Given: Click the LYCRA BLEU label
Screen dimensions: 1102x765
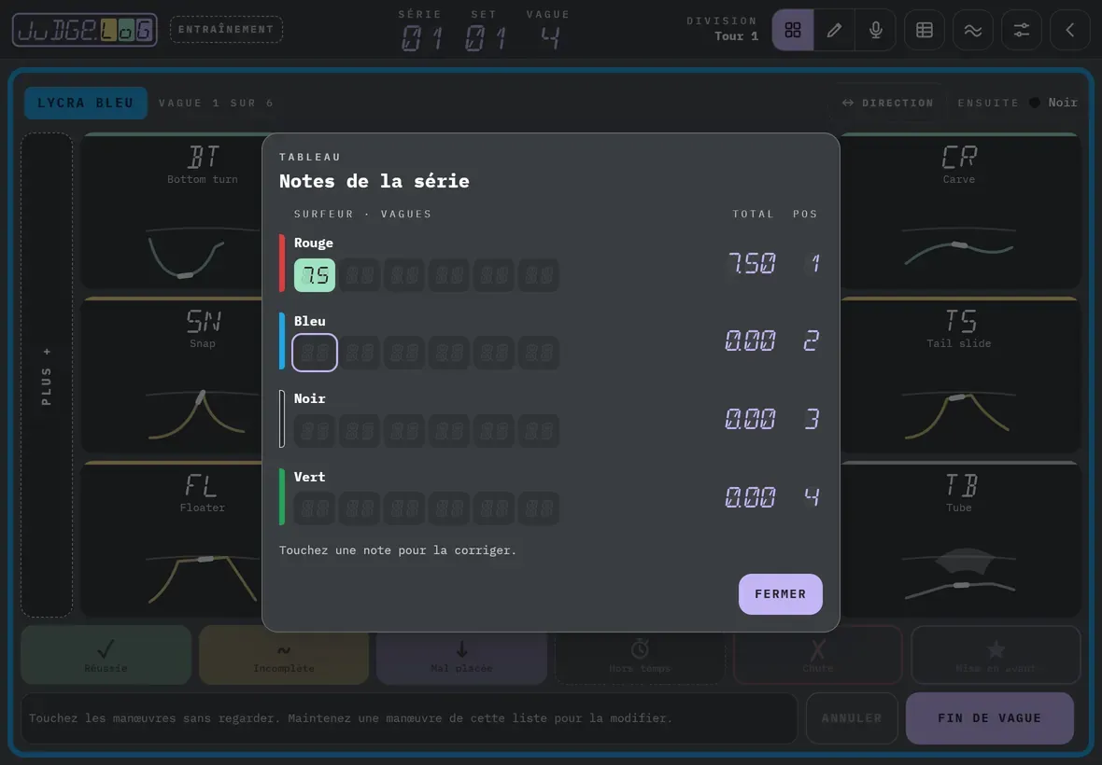Looking at the screenshot, I should [x=86, y=103].
